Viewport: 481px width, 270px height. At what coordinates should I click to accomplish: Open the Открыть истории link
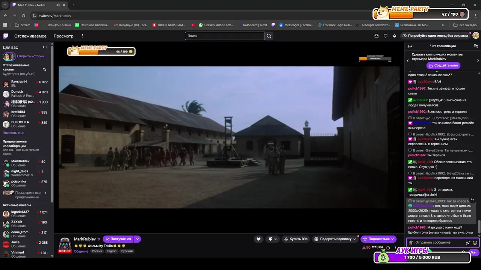click(x=30, y=56)
